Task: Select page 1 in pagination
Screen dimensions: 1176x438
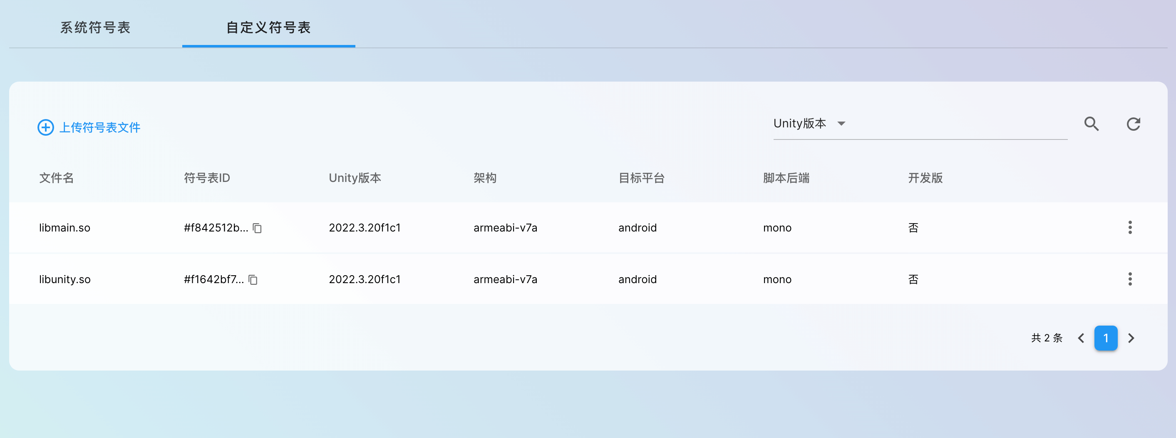Action: (1105, 338)
